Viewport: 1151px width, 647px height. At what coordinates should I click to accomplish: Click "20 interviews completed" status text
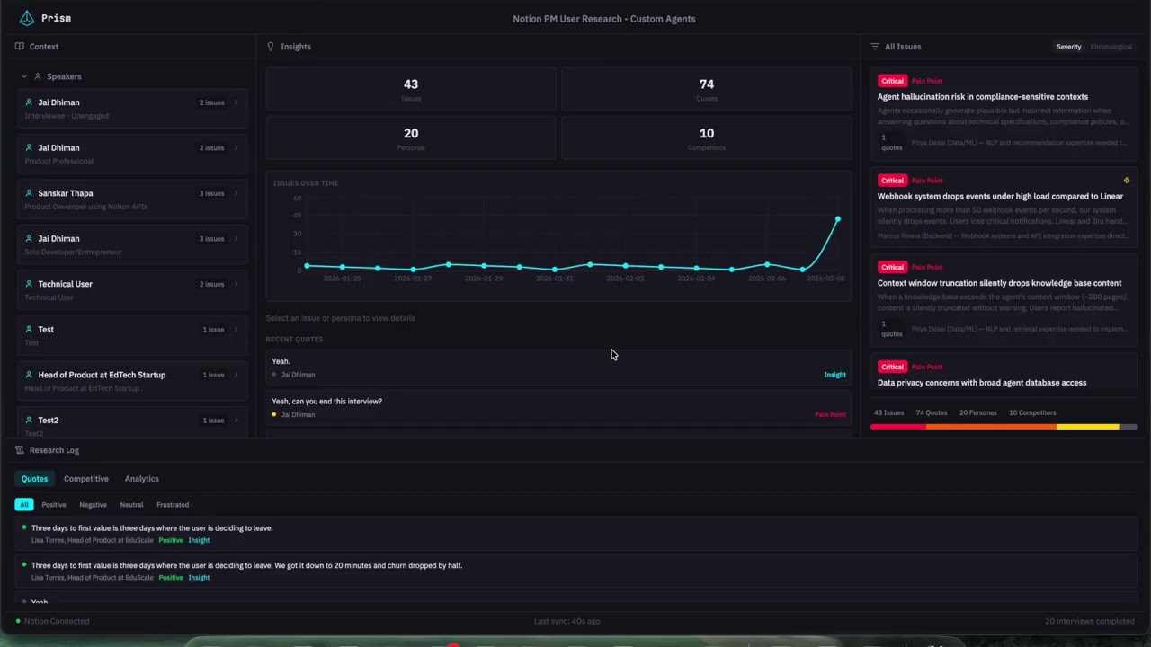[x=1089, y=621]
